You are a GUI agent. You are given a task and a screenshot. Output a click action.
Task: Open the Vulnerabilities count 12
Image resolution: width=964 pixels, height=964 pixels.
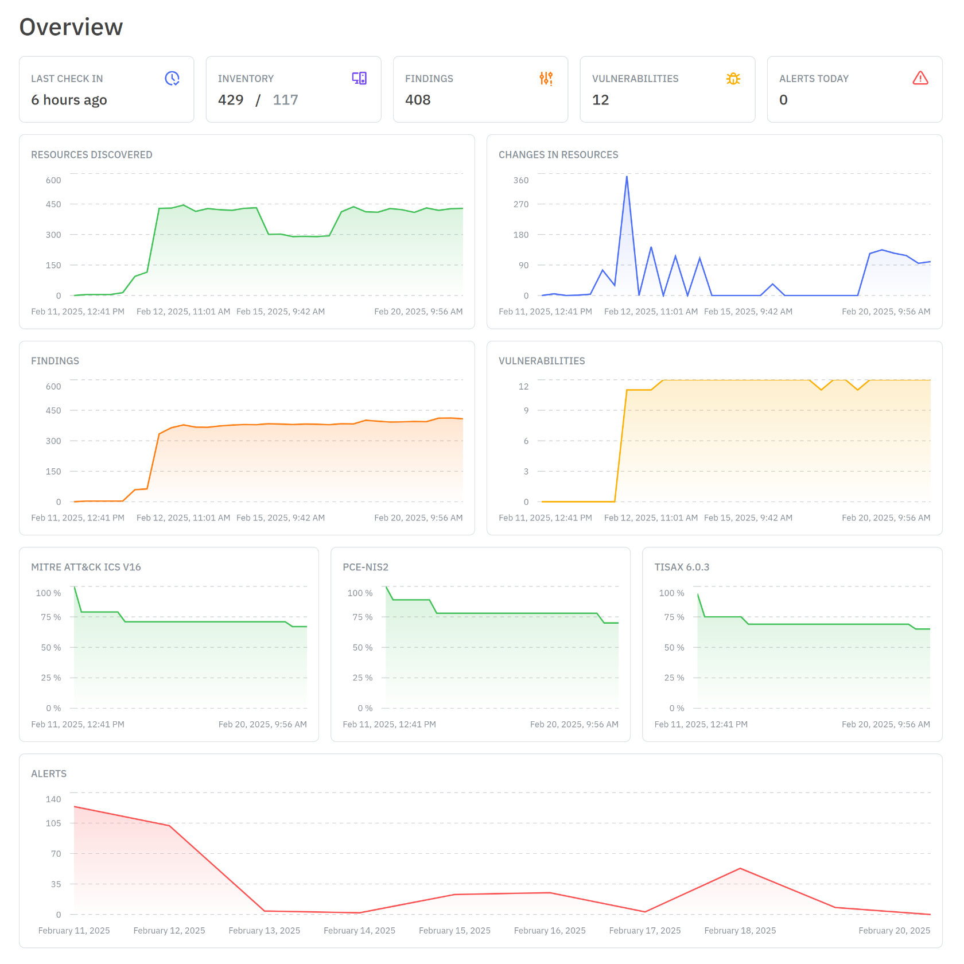coord(600,100)
